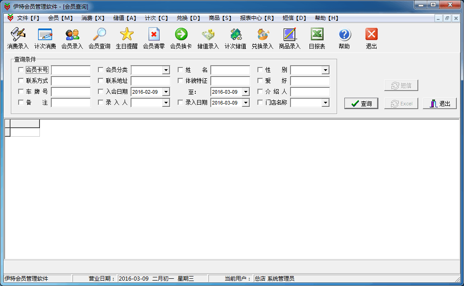This screenshot has height=286, width=464.
Task: Launch the 会员清零 toolbar icon
Action: (154, 38)
